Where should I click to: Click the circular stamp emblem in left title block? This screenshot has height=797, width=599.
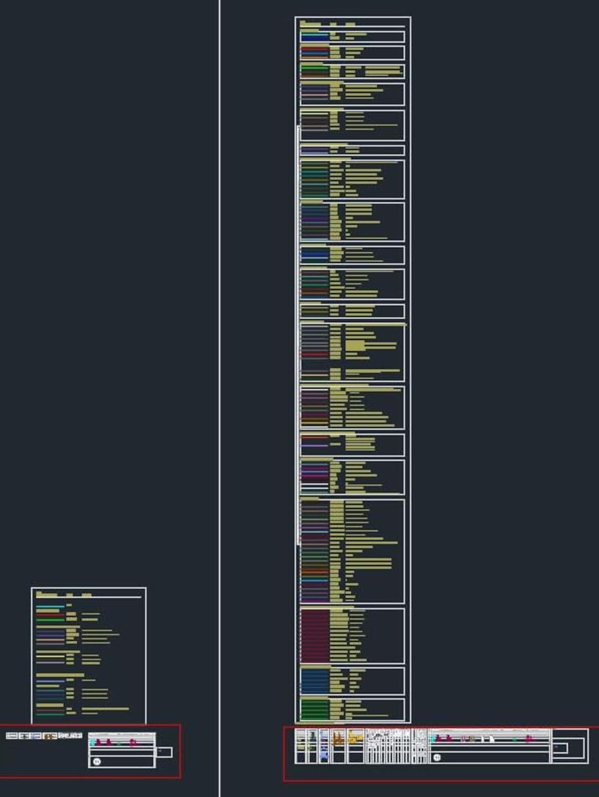point(97,762)
